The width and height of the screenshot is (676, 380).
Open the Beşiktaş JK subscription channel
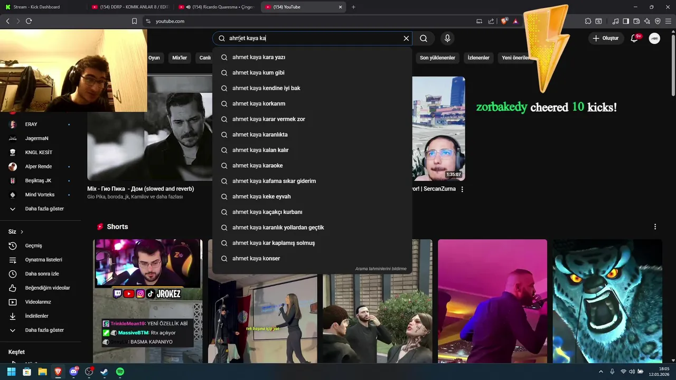(x=41, y=180)
